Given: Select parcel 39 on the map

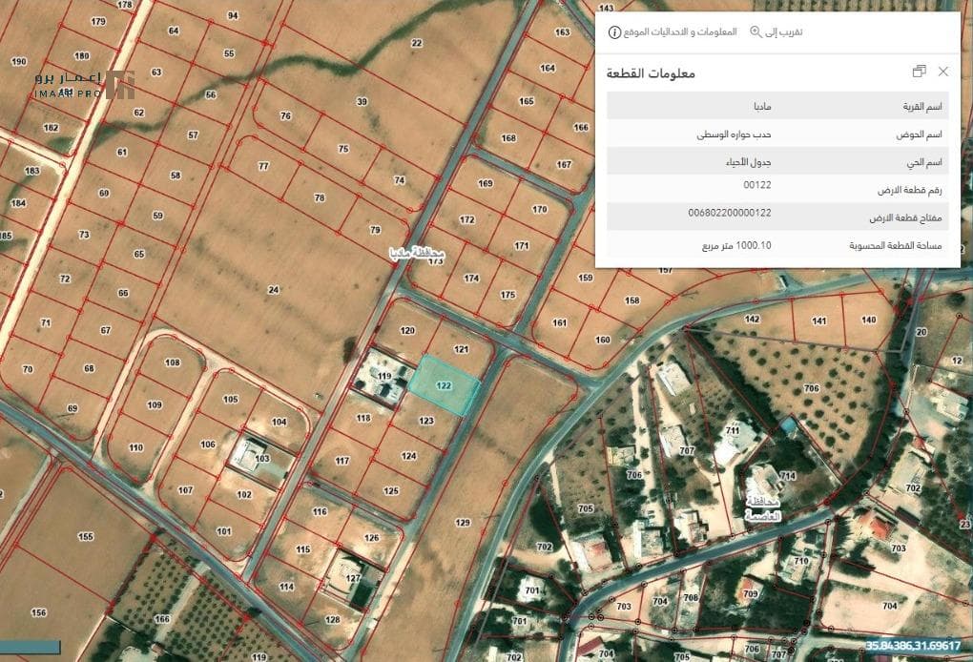Looking at the screenshot, I should point(362,101).
